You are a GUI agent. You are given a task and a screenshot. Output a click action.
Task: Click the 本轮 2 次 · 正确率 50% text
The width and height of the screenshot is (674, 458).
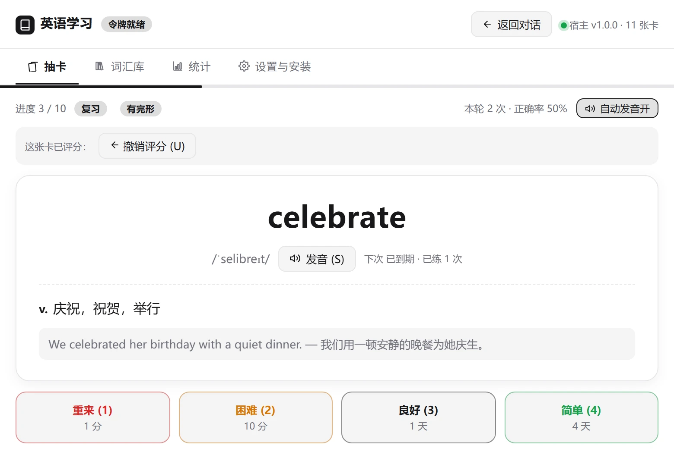click(x=516, y=109)
